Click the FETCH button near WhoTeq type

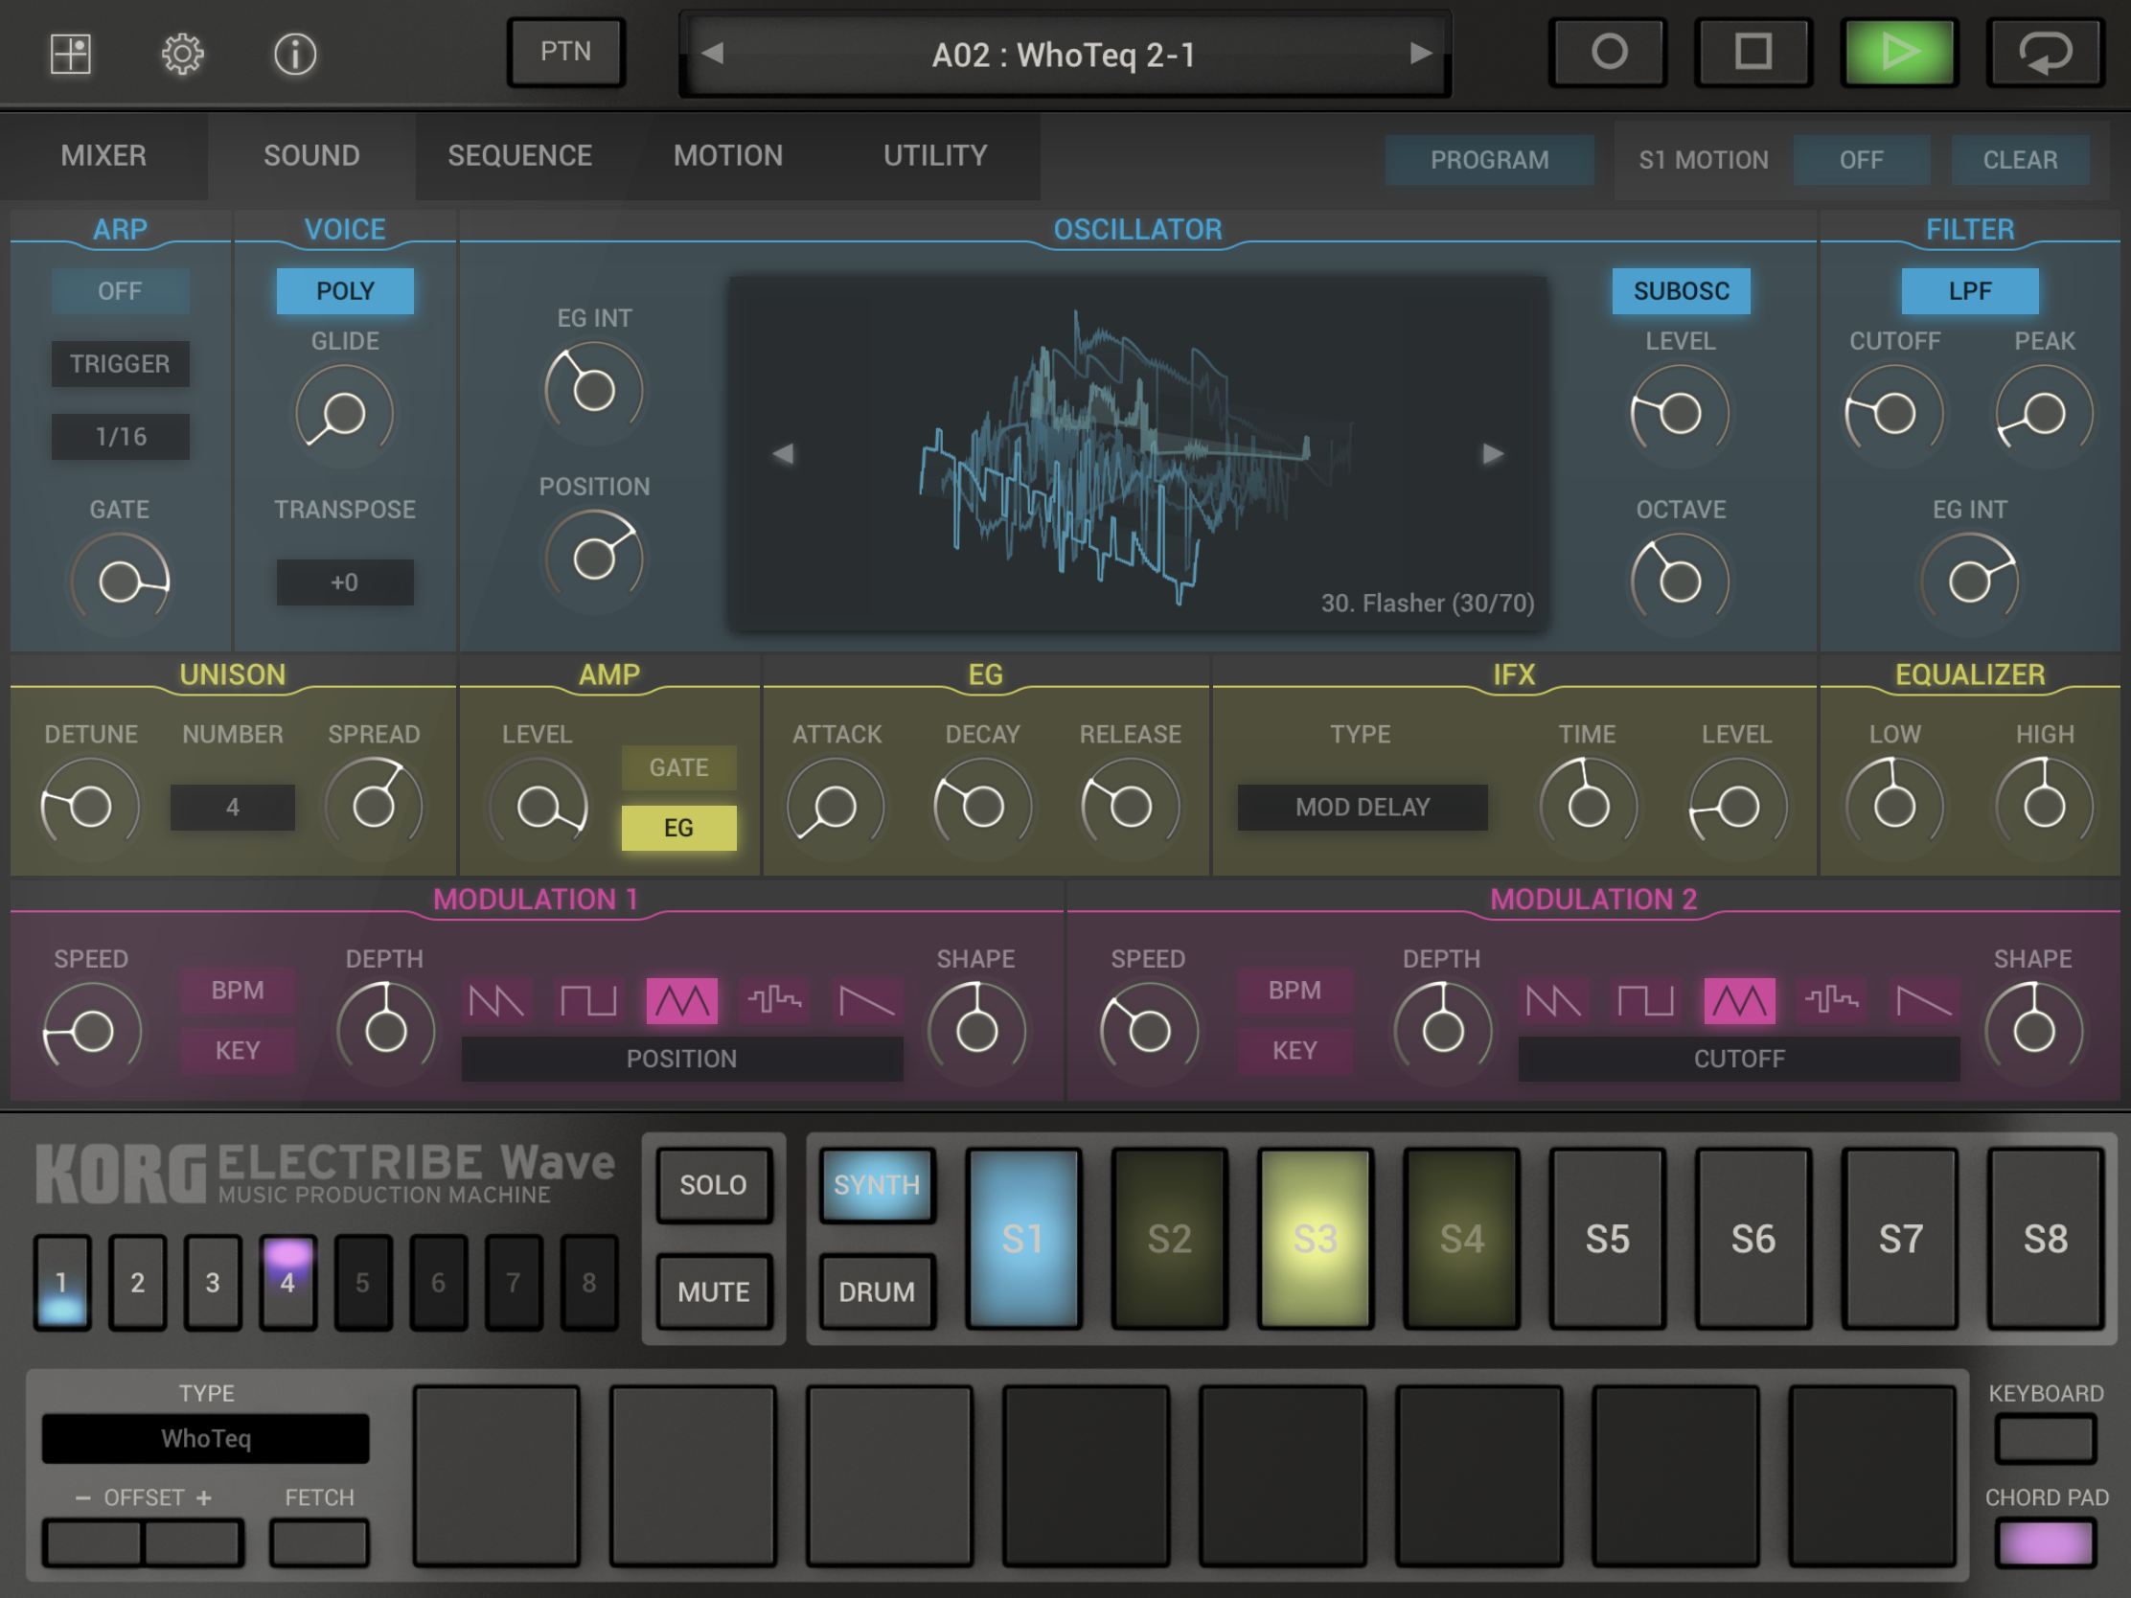point(319,1542)
